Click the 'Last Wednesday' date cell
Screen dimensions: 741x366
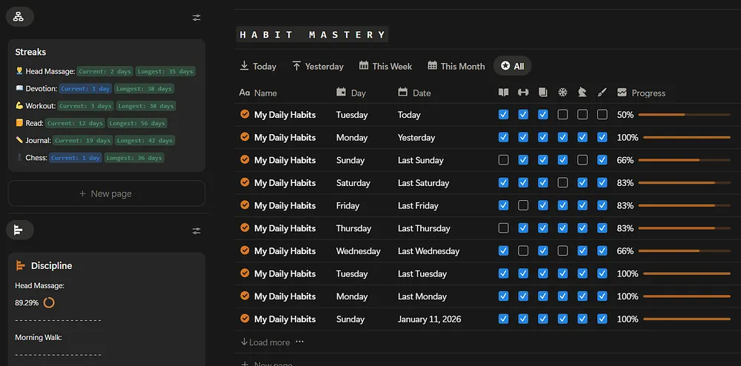(428, 250)
